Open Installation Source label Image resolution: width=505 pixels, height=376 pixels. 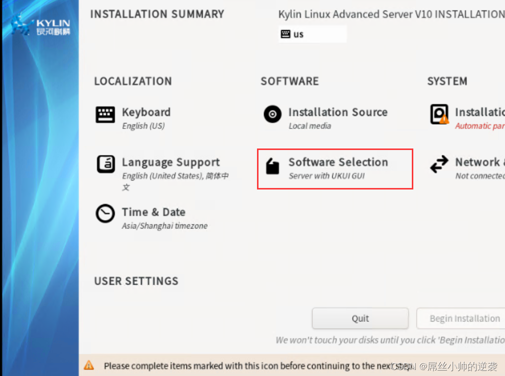tap(338, 112)
